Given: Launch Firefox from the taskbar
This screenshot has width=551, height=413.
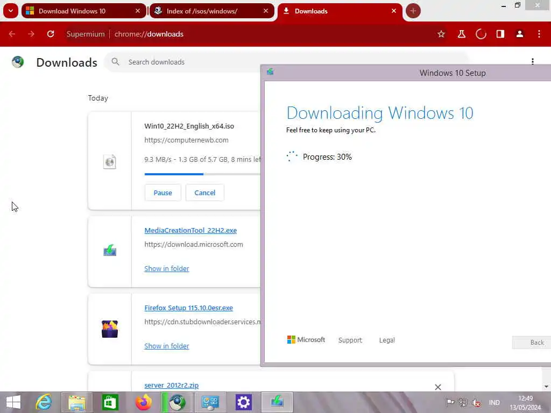Looking at the screenshot, I should (x=143, y=402).
